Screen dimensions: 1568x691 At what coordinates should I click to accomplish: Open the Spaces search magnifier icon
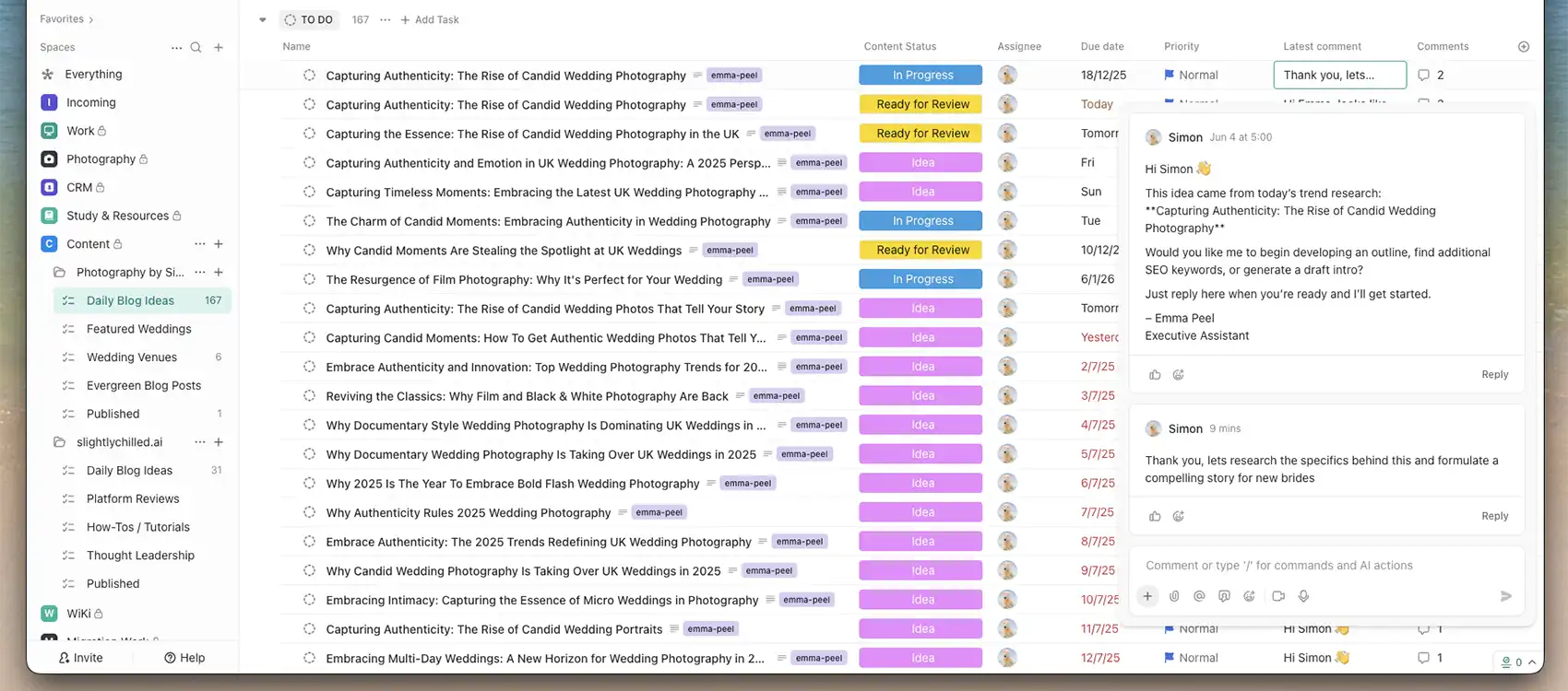point(196,47)
